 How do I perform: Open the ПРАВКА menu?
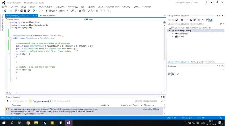point(14,7)
